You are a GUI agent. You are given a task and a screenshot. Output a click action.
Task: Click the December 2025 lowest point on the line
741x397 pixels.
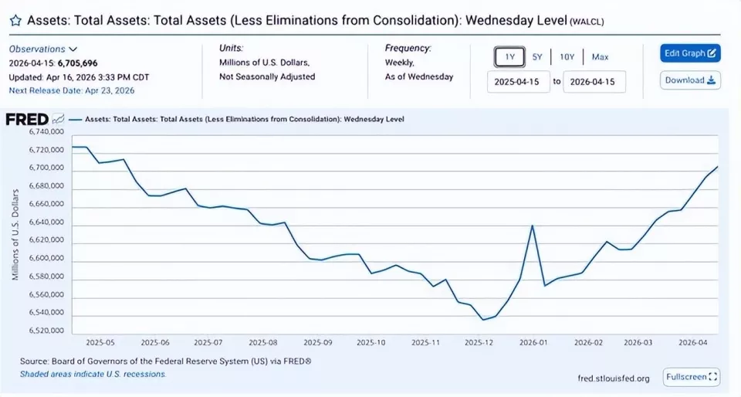coord(483,319)
